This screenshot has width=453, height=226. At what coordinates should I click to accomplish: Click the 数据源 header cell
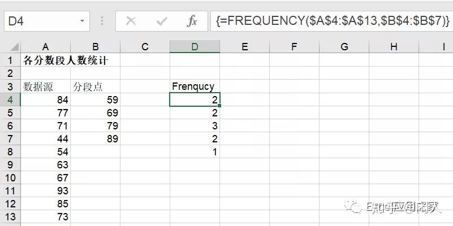click(45, 86)
